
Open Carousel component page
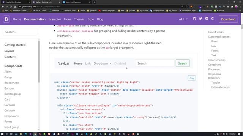tap(9, 105)
